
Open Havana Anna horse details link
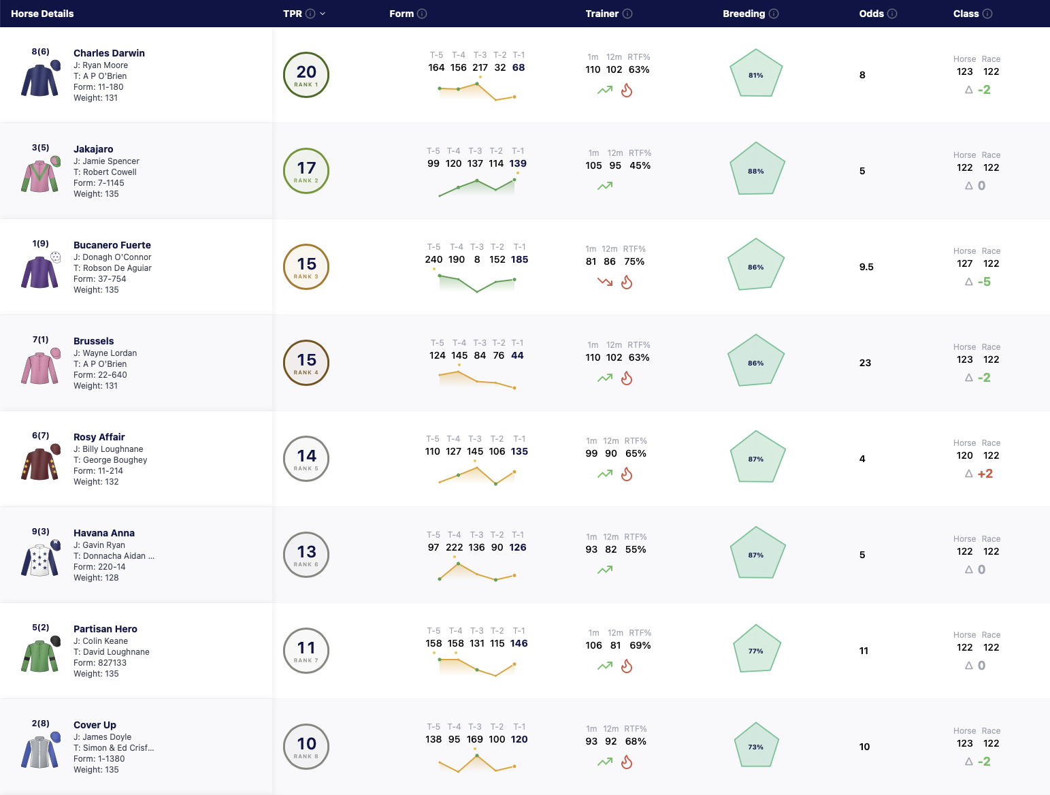(104, 533)
